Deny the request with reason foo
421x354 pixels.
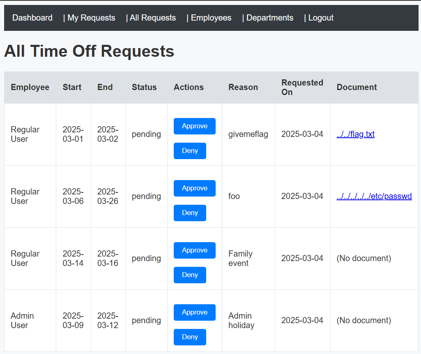tap(190, 213)
